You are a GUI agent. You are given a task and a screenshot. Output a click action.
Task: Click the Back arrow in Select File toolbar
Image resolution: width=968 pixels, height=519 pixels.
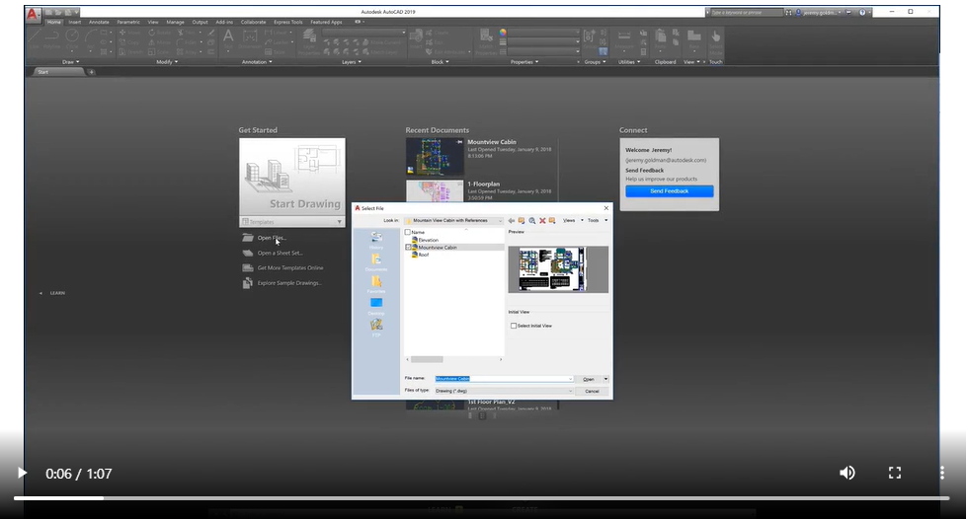pyautogui.click(x=512, y=221)
